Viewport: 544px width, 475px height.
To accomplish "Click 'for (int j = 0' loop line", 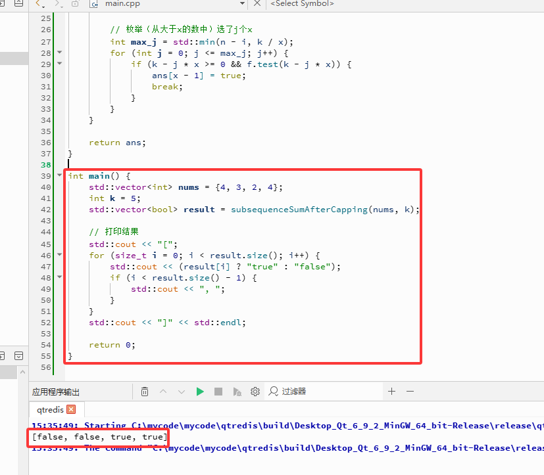I will 199,53.
